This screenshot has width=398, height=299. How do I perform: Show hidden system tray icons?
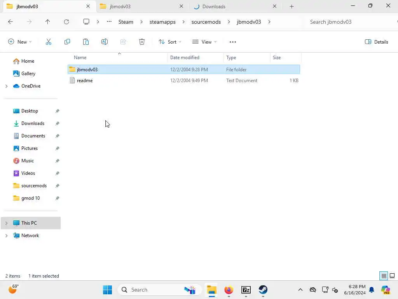(x=300, y=290)
